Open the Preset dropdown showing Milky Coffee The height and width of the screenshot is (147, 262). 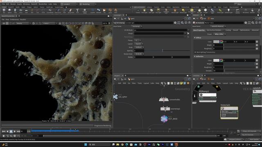point(219,34)
